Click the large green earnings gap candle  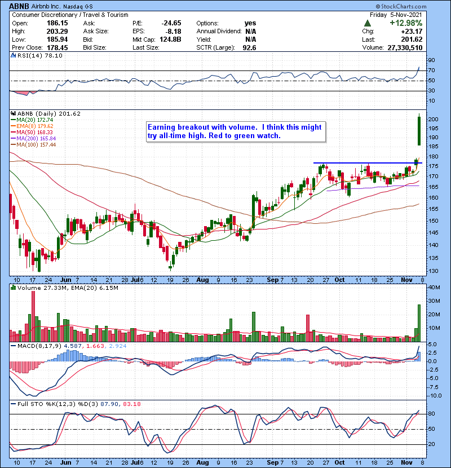(x=419, y=130)
